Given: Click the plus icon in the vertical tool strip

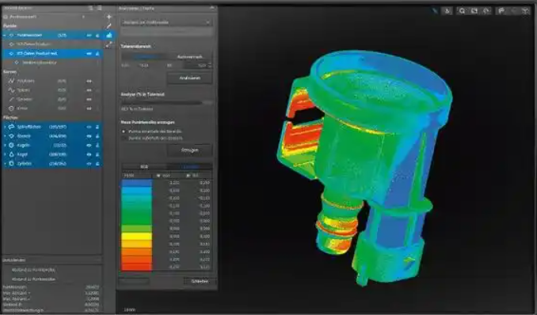Looking at the screenshot, I should tap(109, 17).
